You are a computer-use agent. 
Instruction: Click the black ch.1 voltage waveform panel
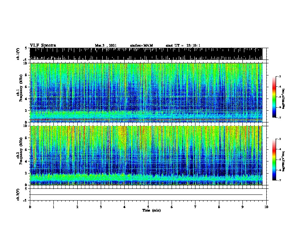(x=146, y=54)
